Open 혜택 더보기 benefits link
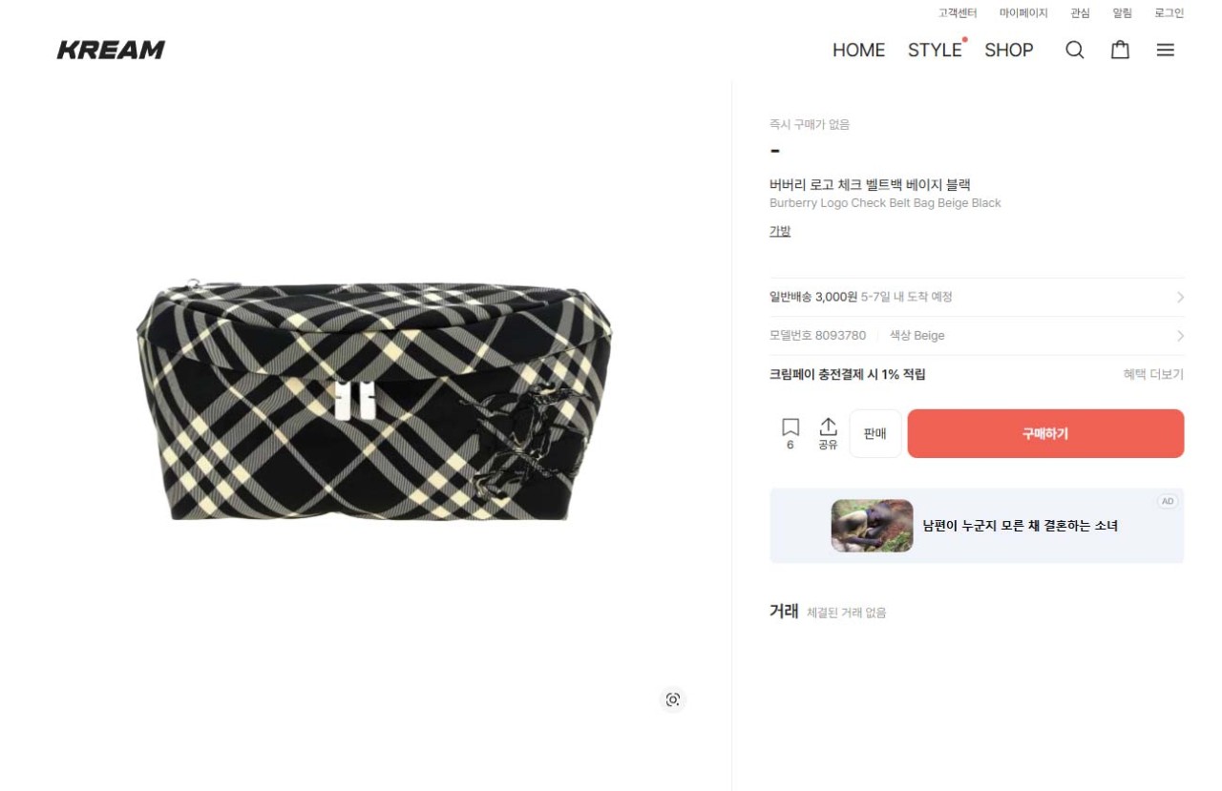The height and width of the screenshot is (791, 1222). pyautogui.click(x=1153, y=375)
